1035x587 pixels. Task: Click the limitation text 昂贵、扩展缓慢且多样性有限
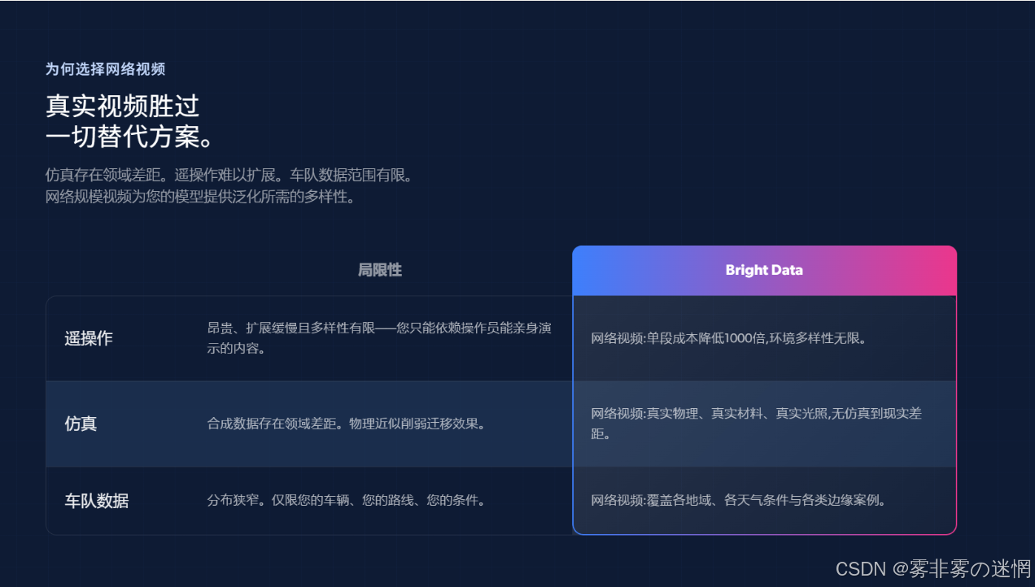(x=380, y=338)
